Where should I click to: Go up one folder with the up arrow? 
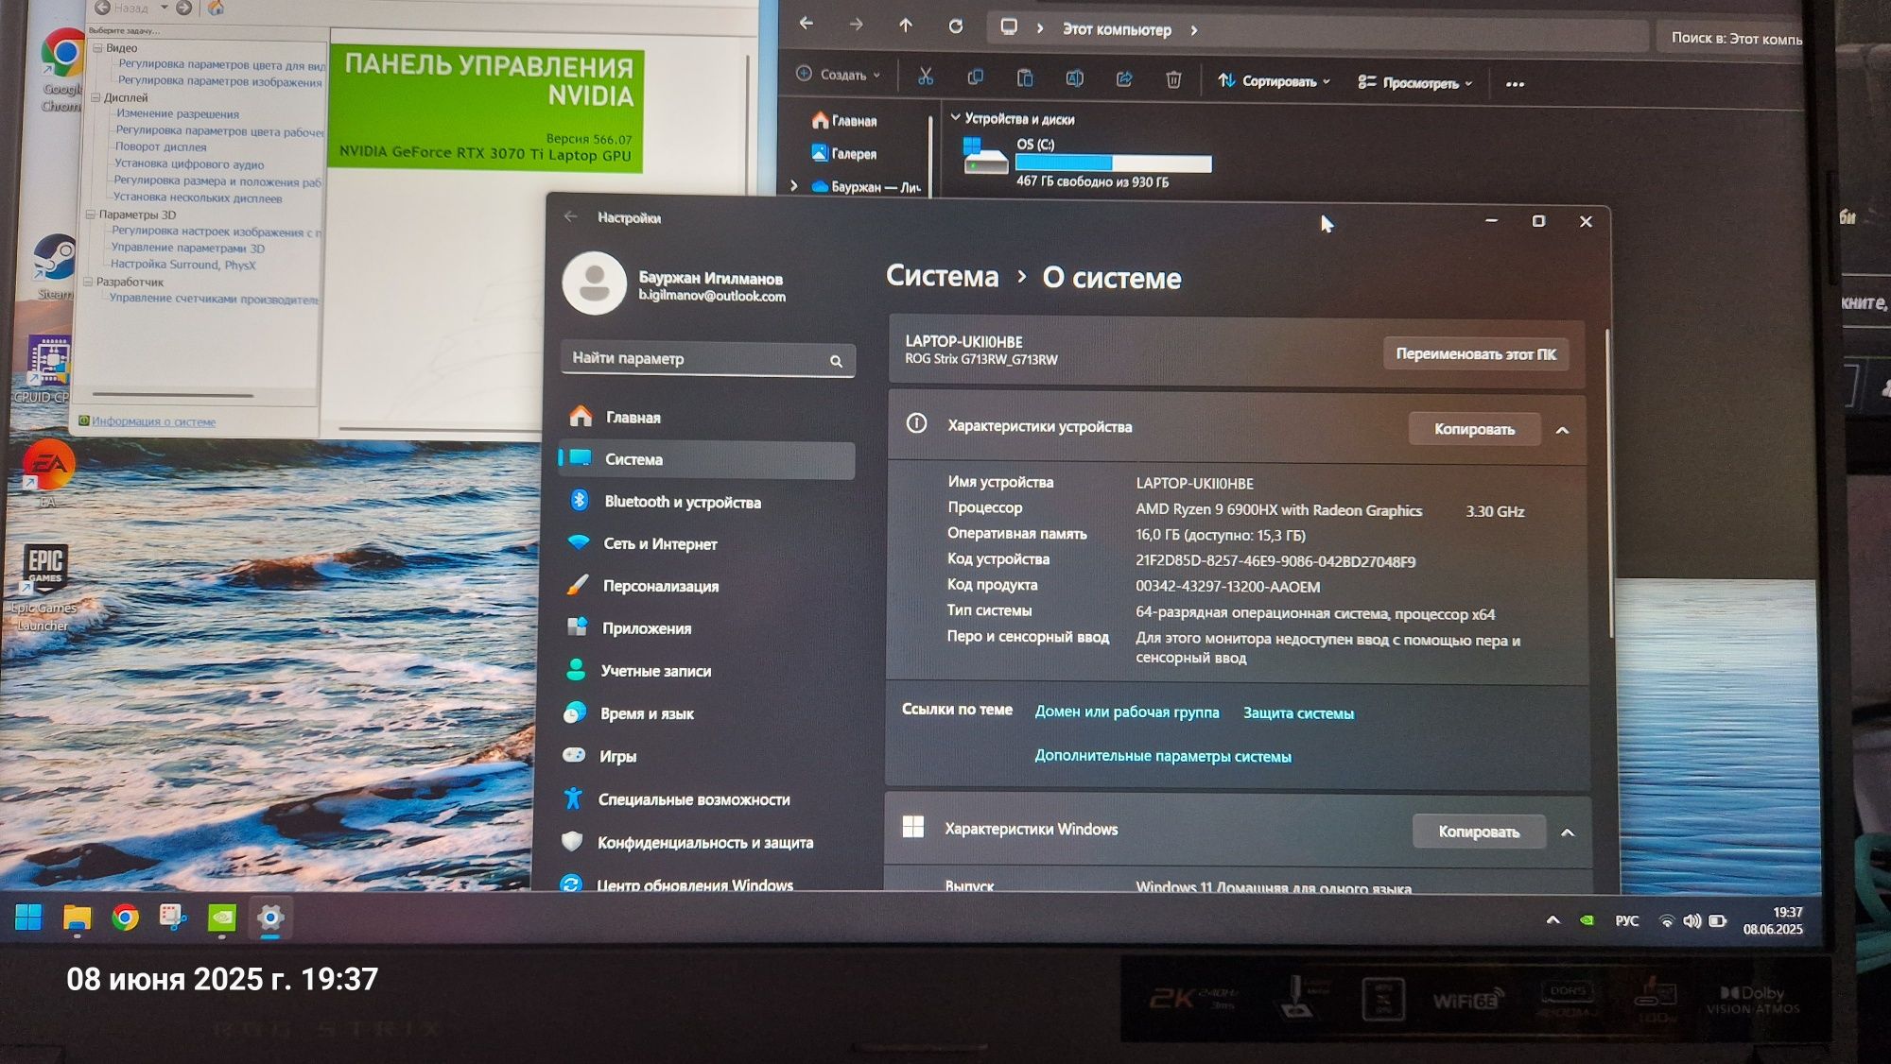tap(906, 26)
